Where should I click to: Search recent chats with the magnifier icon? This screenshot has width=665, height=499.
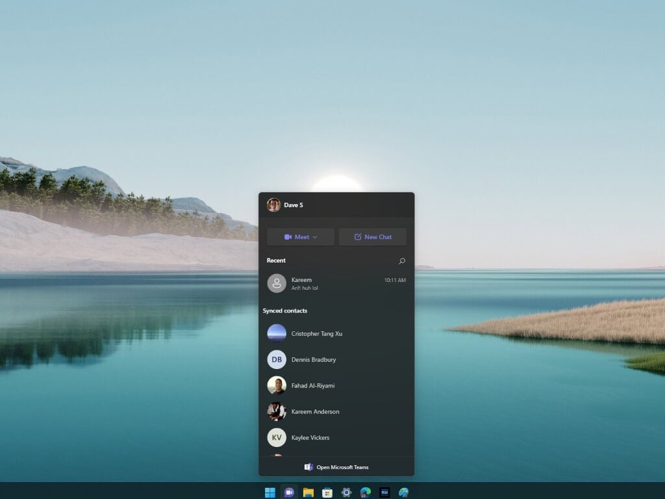click(402, 261)
